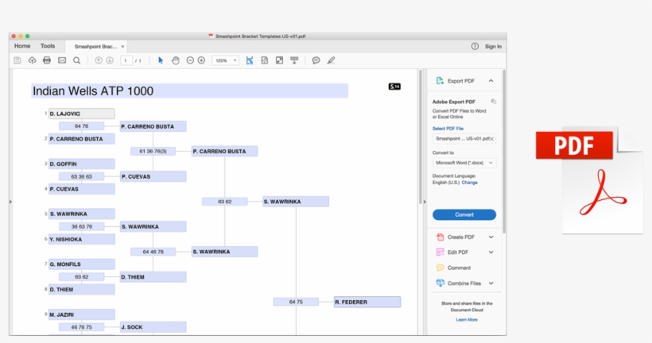Screen dimensions: 652x343
Task: Select the arrow Selection tool
Action: point(161,60)
